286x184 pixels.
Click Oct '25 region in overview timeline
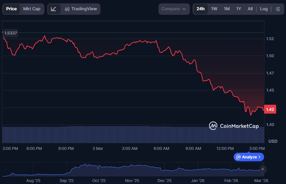click(x=99, y=180)
